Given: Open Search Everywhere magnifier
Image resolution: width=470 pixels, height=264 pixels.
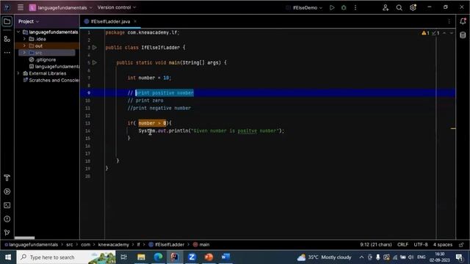Looking at the screenshot, I should pos(399,7).
